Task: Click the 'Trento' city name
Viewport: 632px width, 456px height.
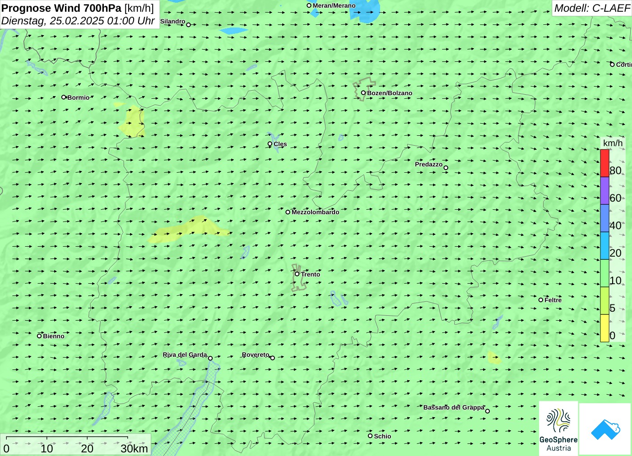Action: pyautogui.click(x=311, y=274)
